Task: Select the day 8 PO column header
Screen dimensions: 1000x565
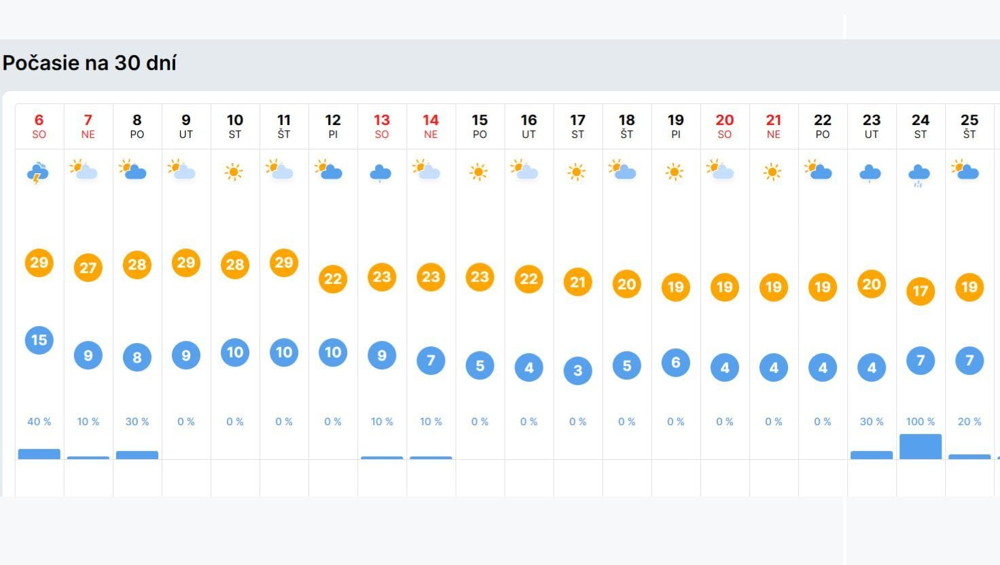Action: 137,126
